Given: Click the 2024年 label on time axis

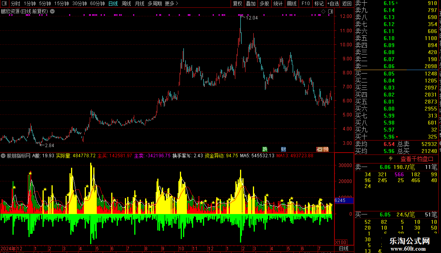Looking at the screenshot, I should click(x=8, y=248).
